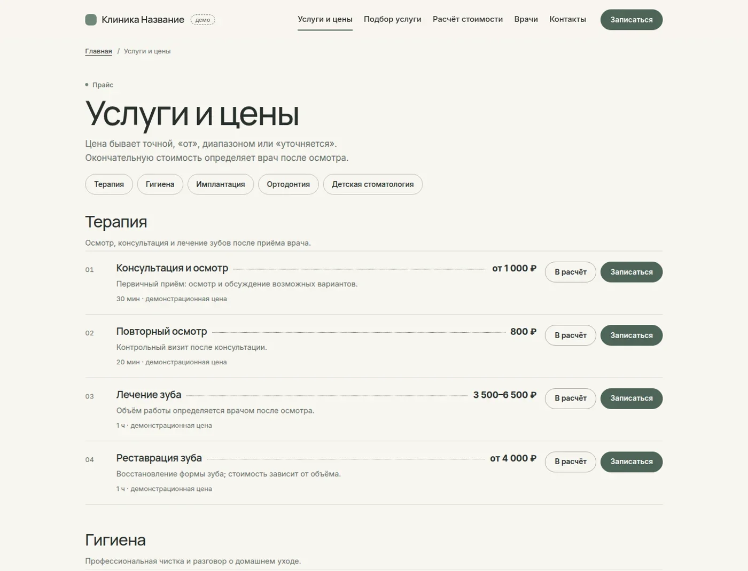748x571 pixels.
Task: Select the Ортодонтия category chip
Action: 288,184
